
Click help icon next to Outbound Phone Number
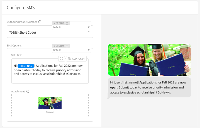pos(40,22)
